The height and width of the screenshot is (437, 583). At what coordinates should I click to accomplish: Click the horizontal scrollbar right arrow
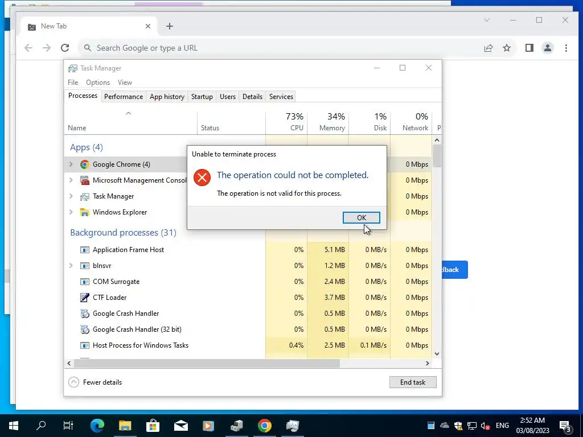pos(428,363)
